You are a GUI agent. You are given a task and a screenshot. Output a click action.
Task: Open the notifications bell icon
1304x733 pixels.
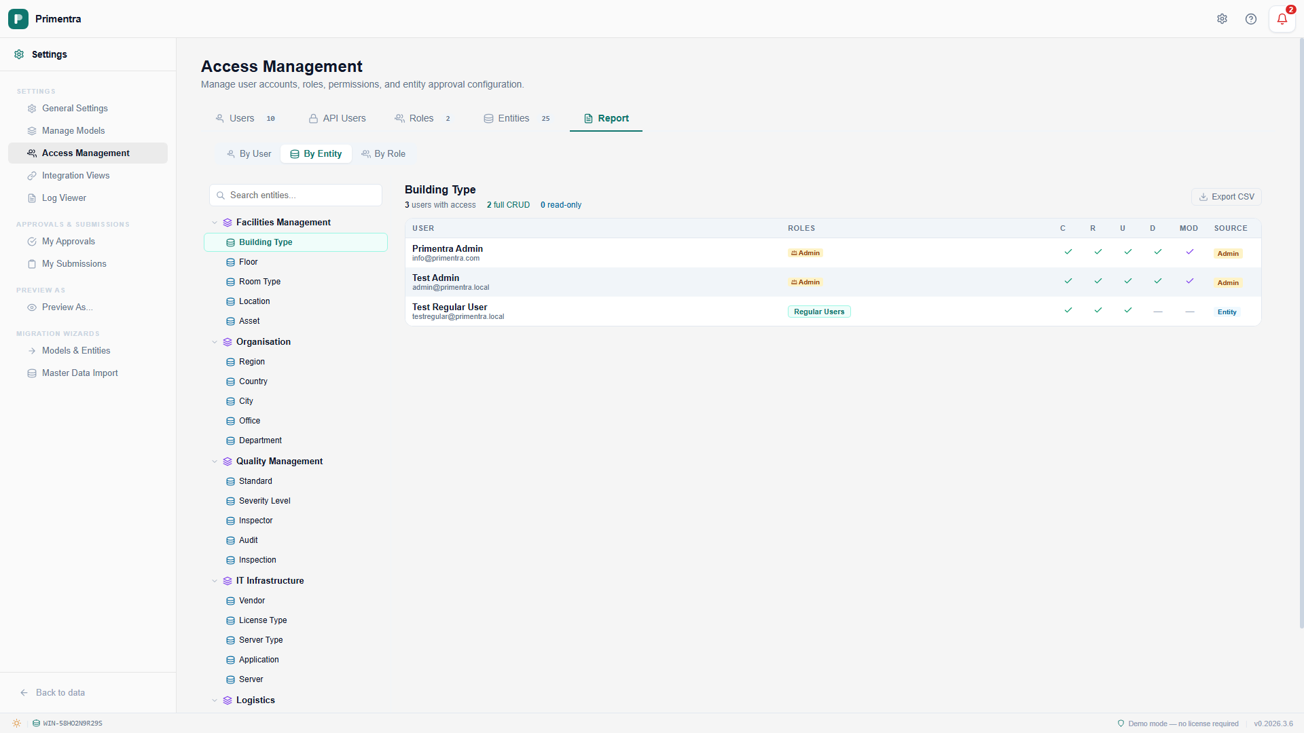(x=1282, y=19)
